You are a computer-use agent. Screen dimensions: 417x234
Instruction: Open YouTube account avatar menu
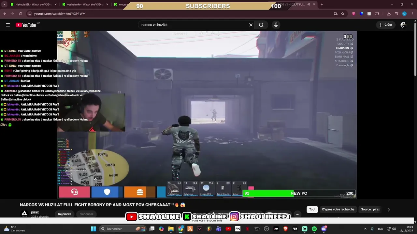403,25
